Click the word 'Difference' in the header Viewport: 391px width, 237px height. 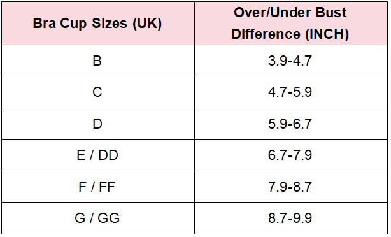[x=266, y=34]
